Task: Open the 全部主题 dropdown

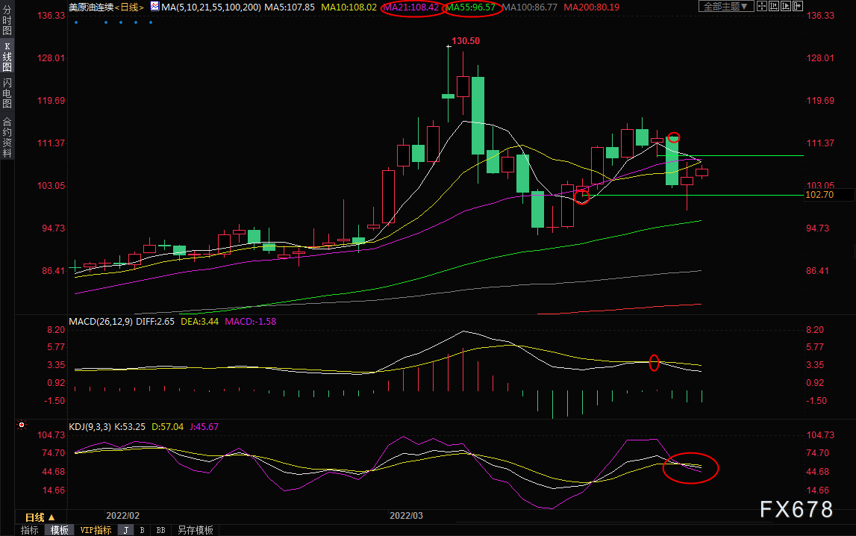Action: pyautogui.click(x=726, y=6)
